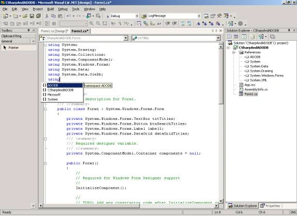The image size is (297, 216).
Task: Collapse the References tree node
Action: coord(234,52)
